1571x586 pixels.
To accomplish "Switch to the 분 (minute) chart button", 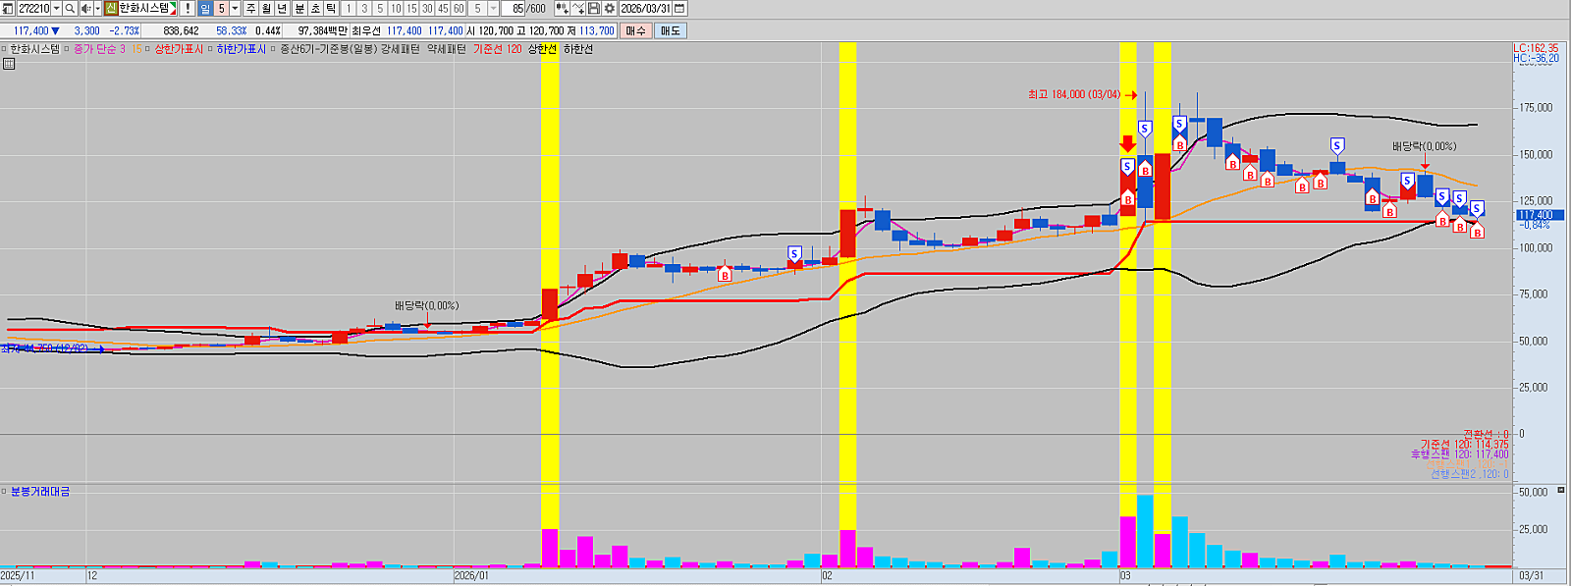I will point(299,8).
